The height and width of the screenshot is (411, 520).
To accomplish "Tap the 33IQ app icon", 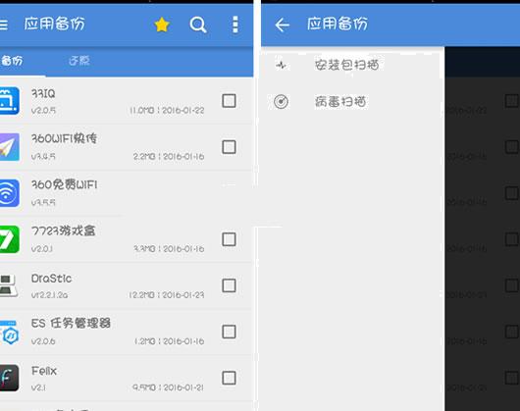I will tap(9, 100).
